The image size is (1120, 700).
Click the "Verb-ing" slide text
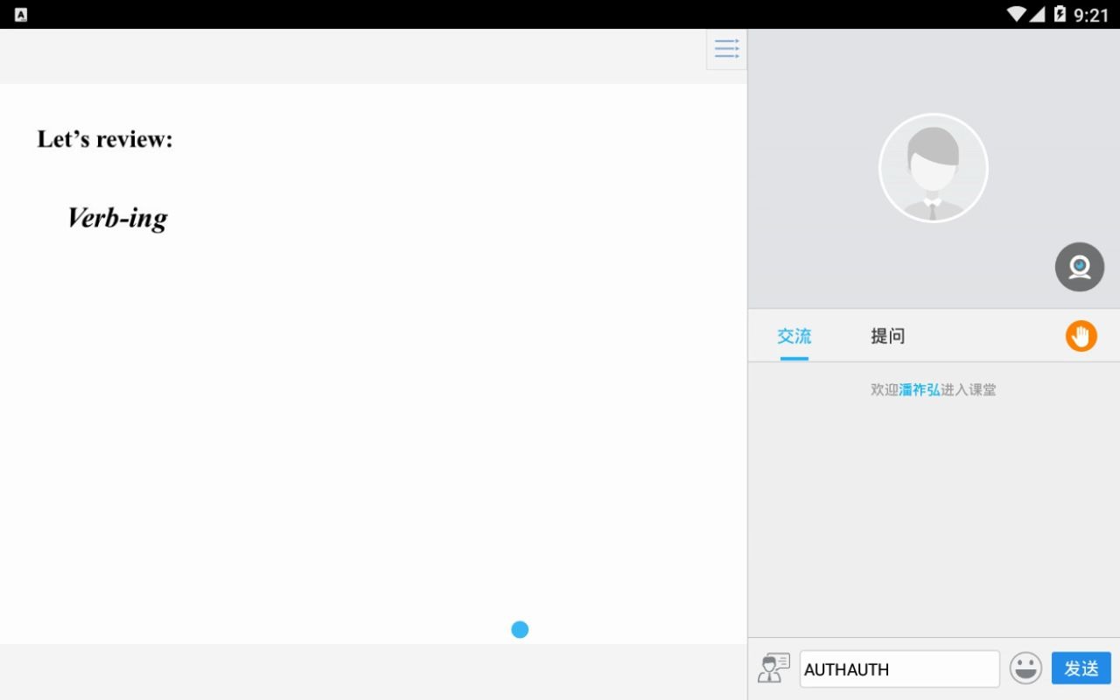117,218
